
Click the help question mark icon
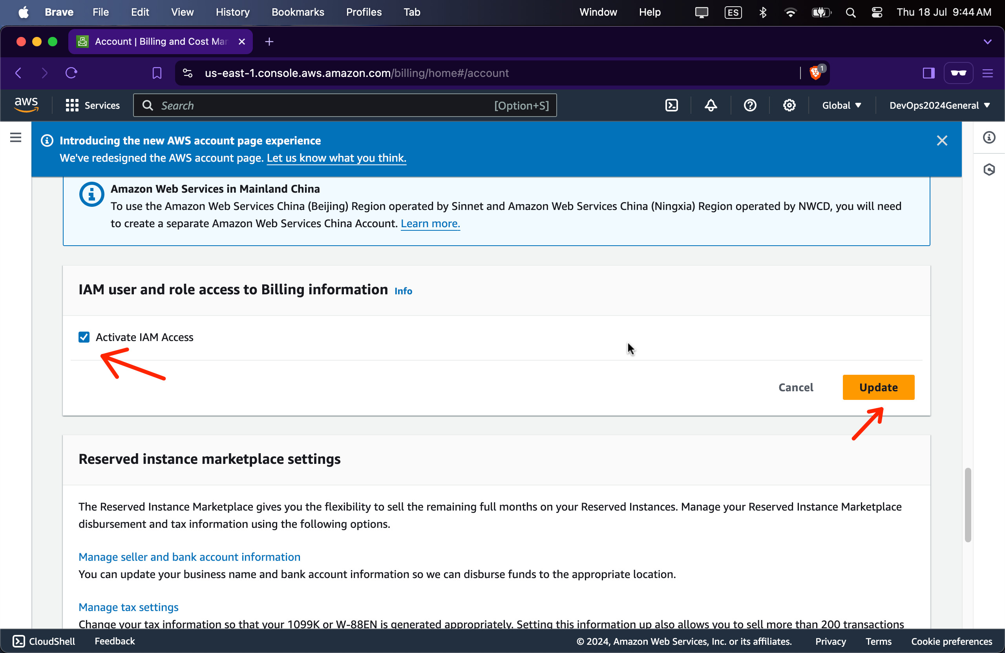point(750,106)
